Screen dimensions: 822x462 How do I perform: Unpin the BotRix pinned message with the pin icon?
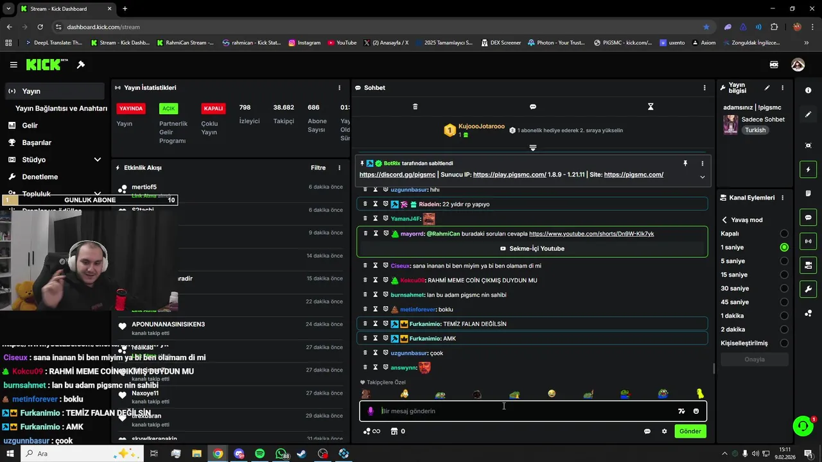click(685, 164)
